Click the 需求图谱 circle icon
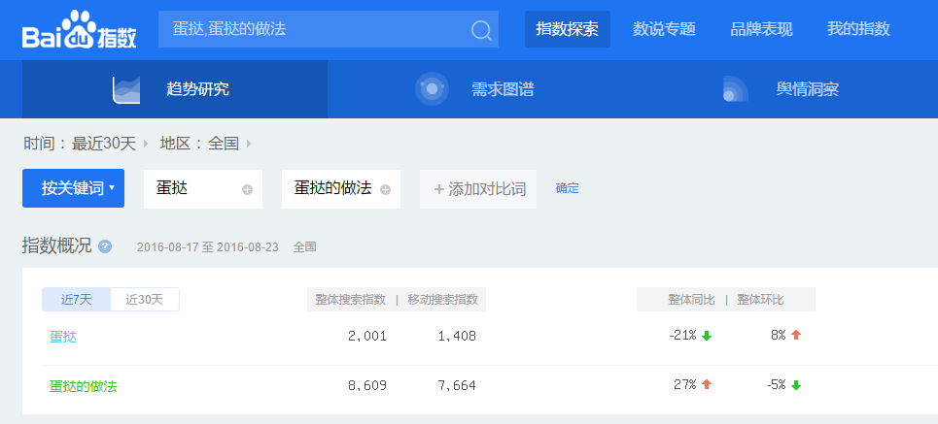This screenshot has width=938, height=424. coord(432,89)
